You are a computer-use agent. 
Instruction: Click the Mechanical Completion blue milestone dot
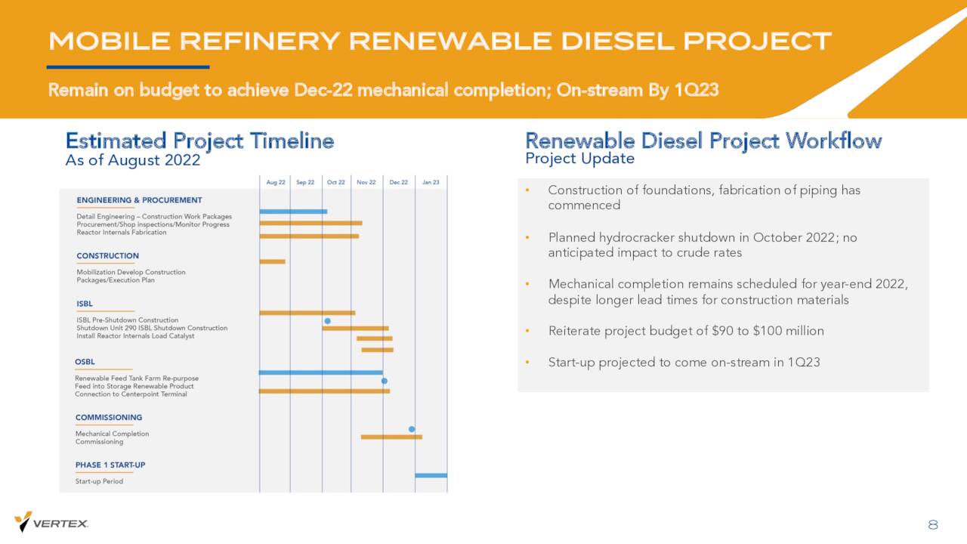(x=412, y=429)
